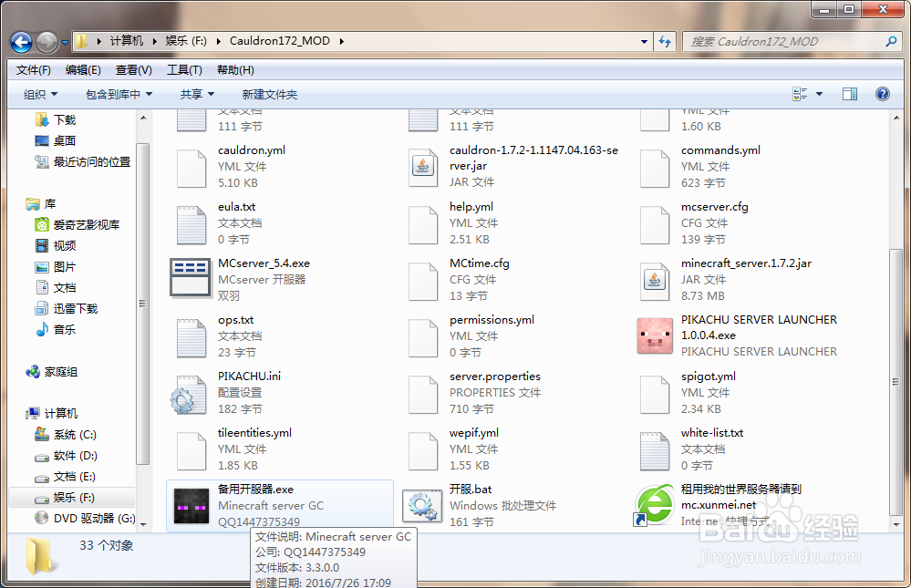Select 最近访问的位置 in the navigation pane
The image size is (911, 588).
(92, 161)
